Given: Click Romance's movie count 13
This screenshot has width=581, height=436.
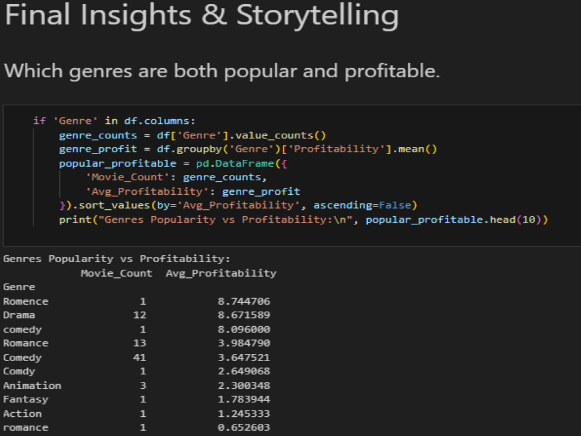Looking at the screenshot, I should coord(139,344).
